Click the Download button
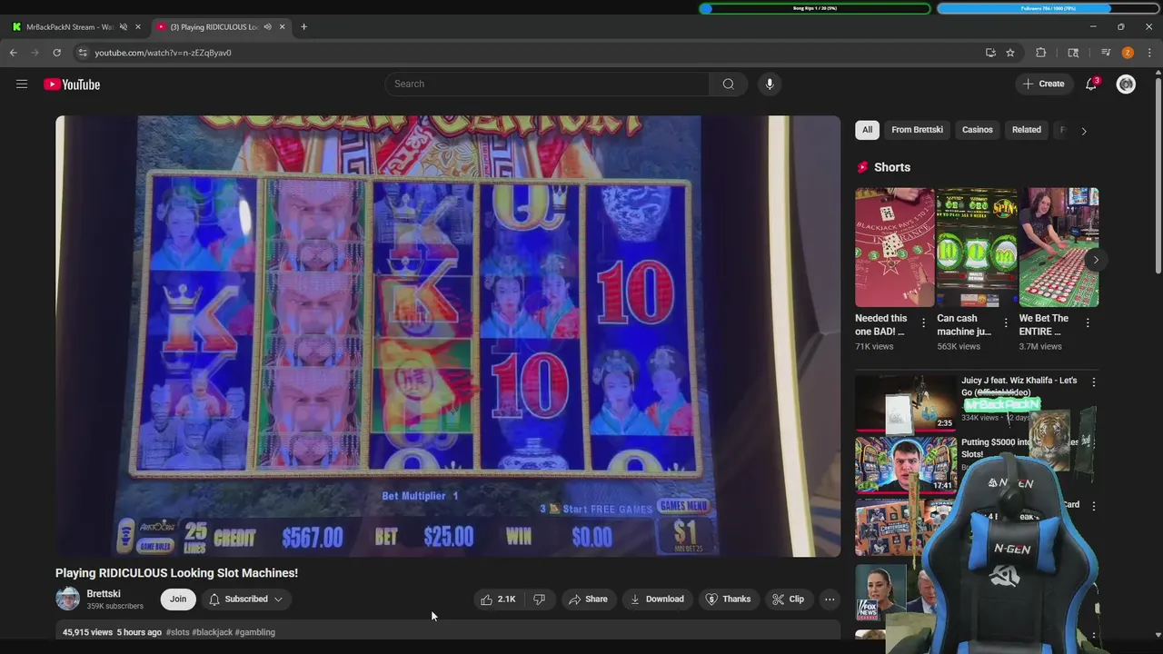1163x654 pixels. point(657,599)
